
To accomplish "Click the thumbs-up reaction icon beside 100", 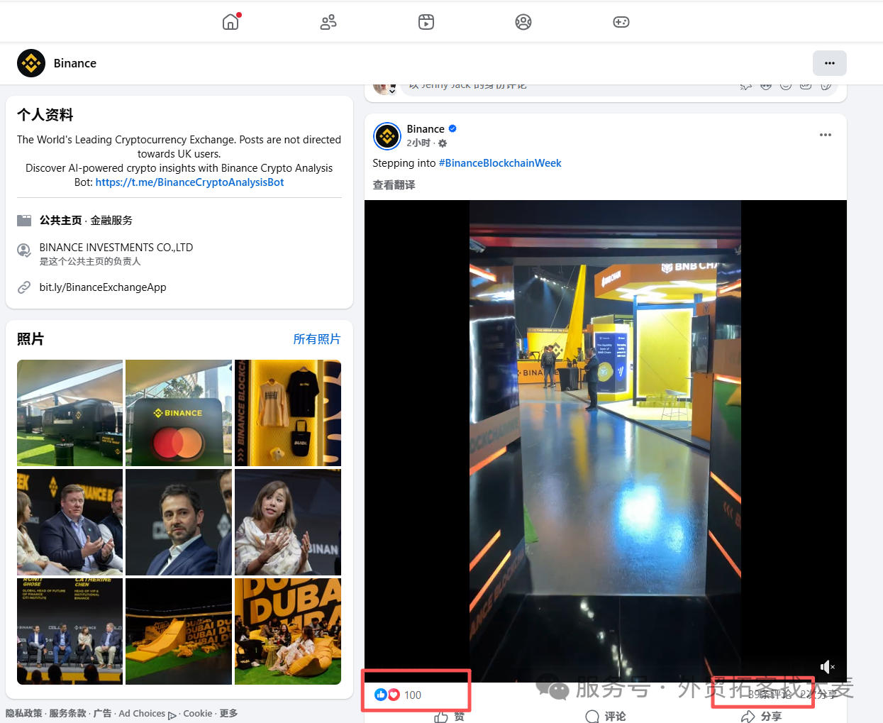I will tap(380, 695).
